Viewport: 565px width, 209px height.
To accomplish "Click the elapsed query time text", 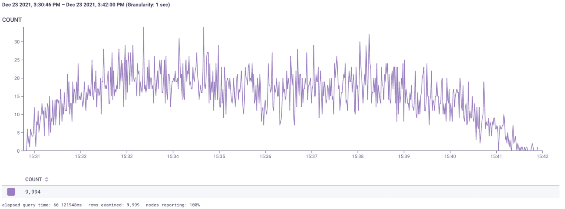I will coord(42,205).
